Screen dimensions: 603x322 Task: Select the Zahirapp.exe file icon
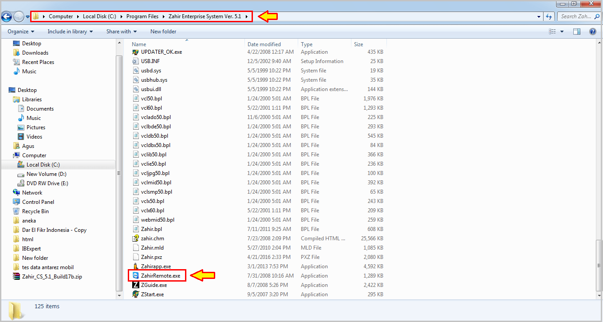coord(136,266)
